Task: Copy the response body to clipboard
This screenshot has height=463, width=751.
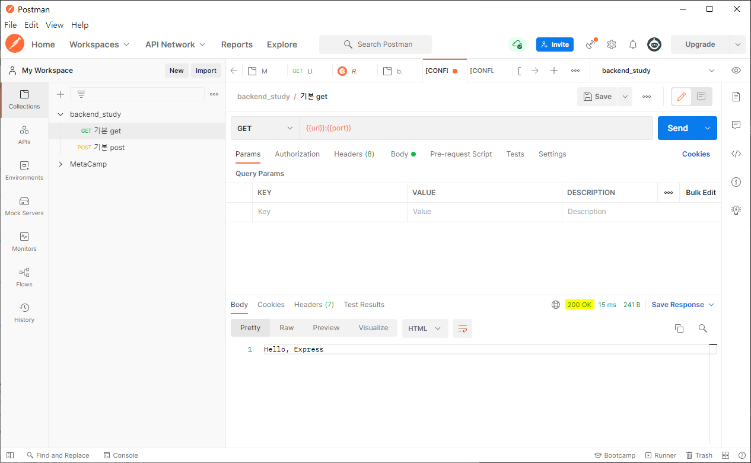Action: [679, 328]
